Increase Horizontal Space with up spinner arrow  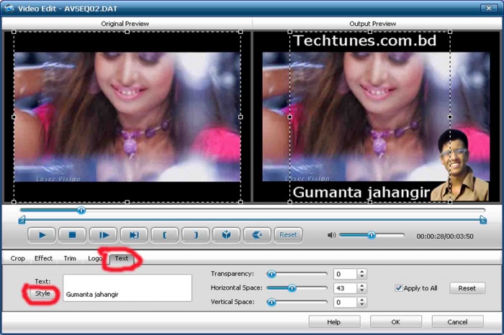pos(362,285)
